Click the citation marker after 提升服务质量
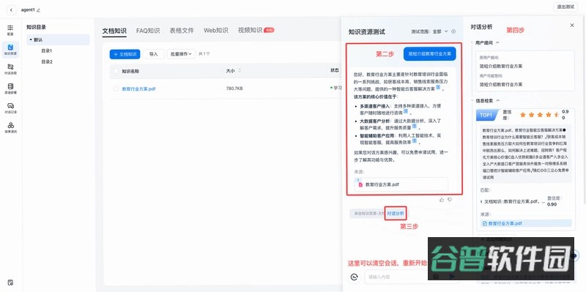The height and width of the screenshot is (292, 586). click(x=415, y=126)
